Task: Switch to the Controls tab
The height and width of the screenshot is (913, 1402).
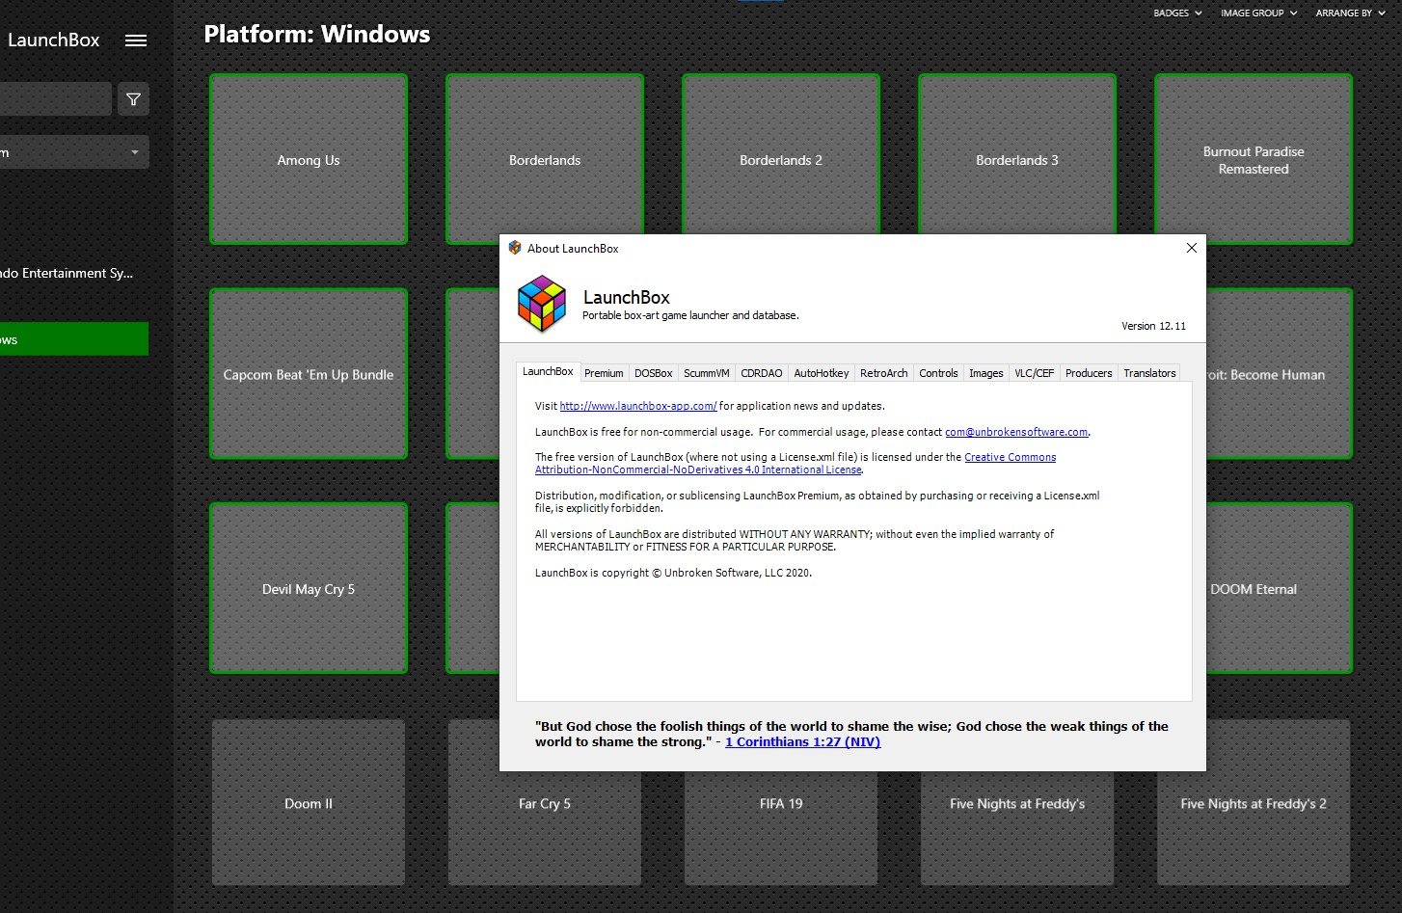Action: (938, 373)
